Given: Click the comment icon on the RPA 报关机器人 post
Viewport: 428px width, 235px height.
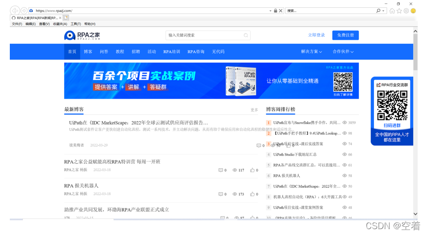Looking at the screenshot, I should (x=220, y=194).
